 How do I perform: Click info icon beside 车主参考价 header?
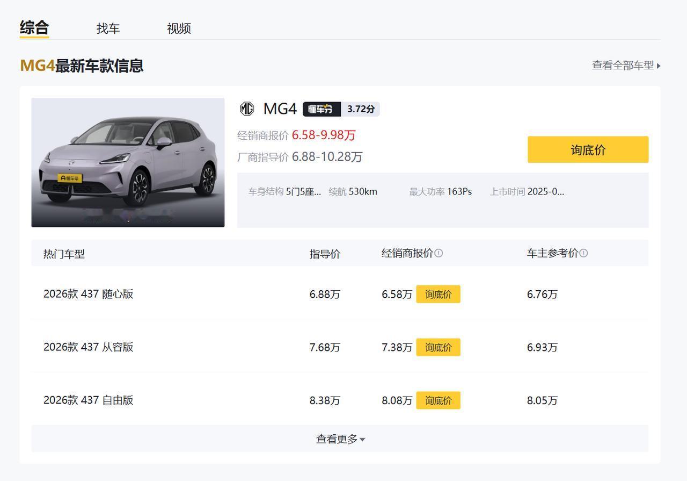point(583,253)
